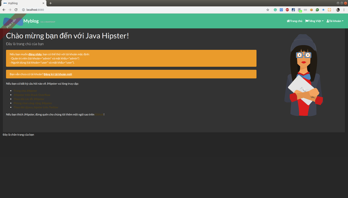Expand the Tiếng Việt language dropdown
The image size is (348, 198).
click(x=314, y=21)
